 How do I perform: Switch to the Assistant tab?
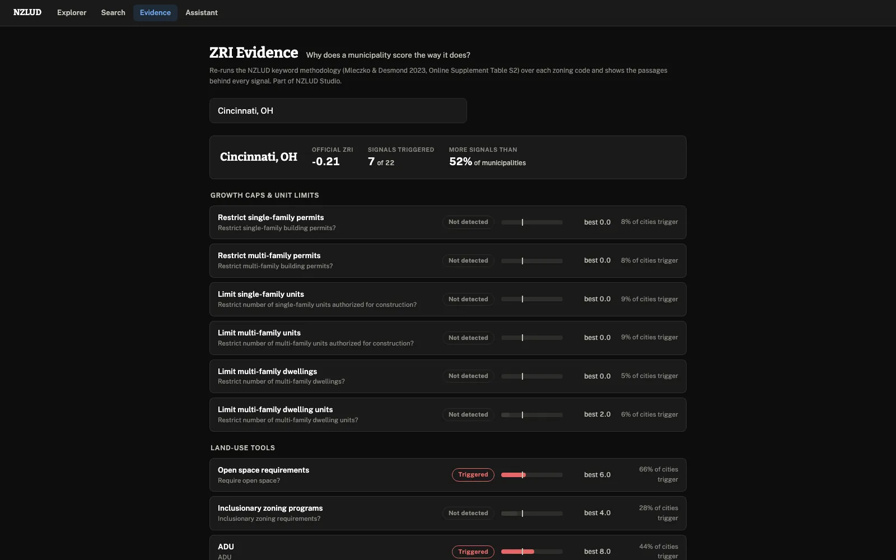(x=202, y=12)
